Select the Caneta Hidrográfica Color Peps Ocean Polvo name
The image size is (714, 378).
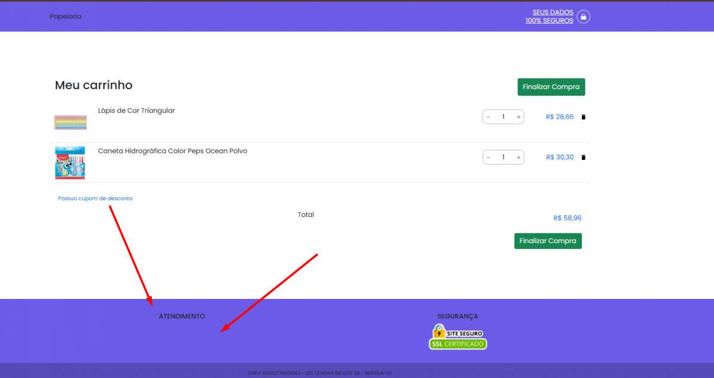[173, 151]
